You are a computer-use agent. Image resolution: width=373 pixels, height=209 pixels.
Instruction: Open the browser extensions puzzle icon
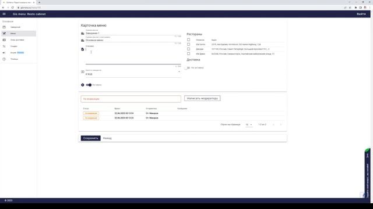tap(356, 8)
